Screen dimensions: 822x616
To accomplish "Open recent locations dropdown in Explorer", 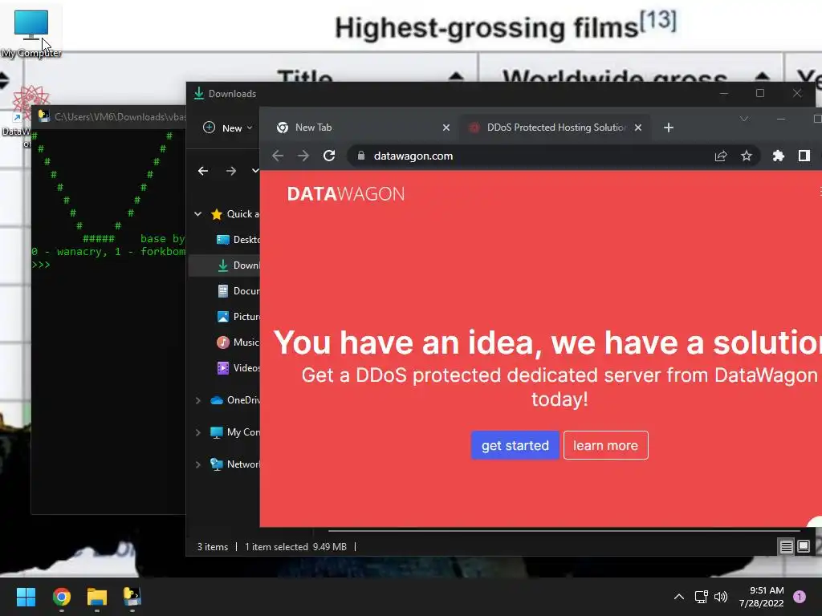I will [255, 171].
